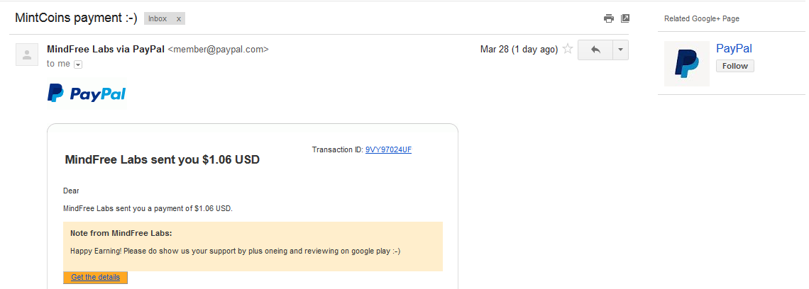Remove the Inbox label with its x
The width and height of the screenshot is (809, 289).
[178, 19]
